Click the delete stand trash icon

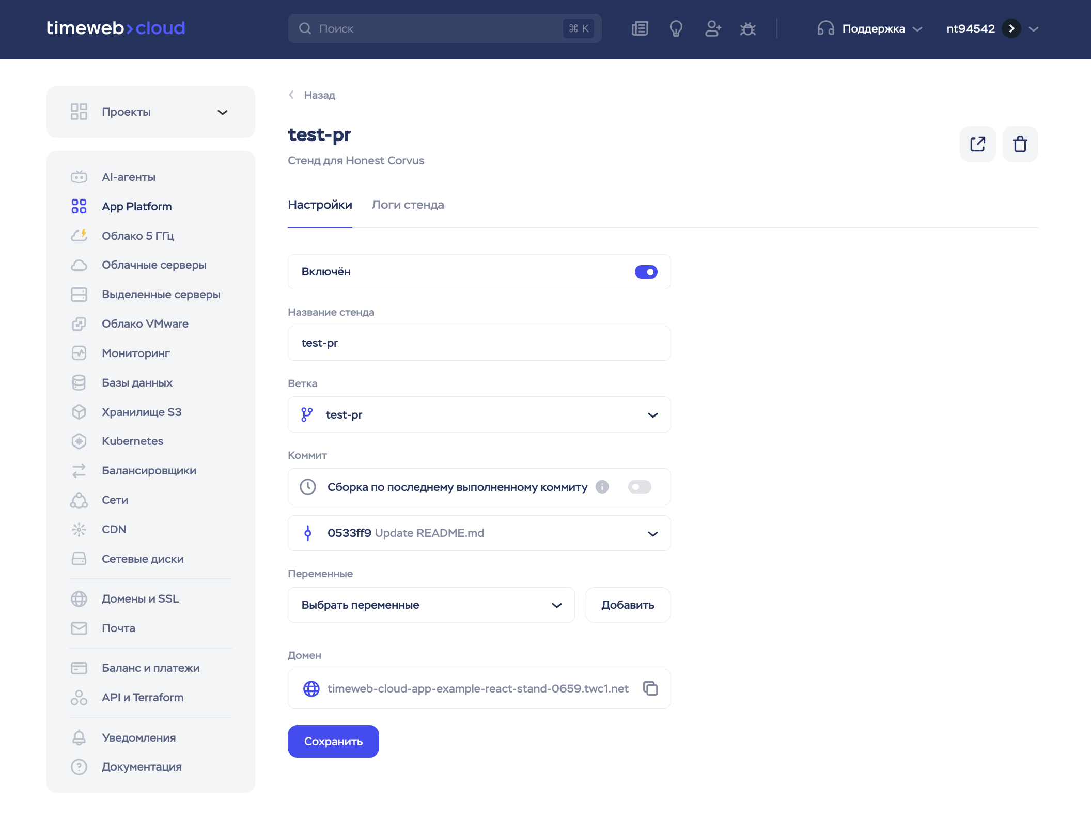(x=1020, y=144)
